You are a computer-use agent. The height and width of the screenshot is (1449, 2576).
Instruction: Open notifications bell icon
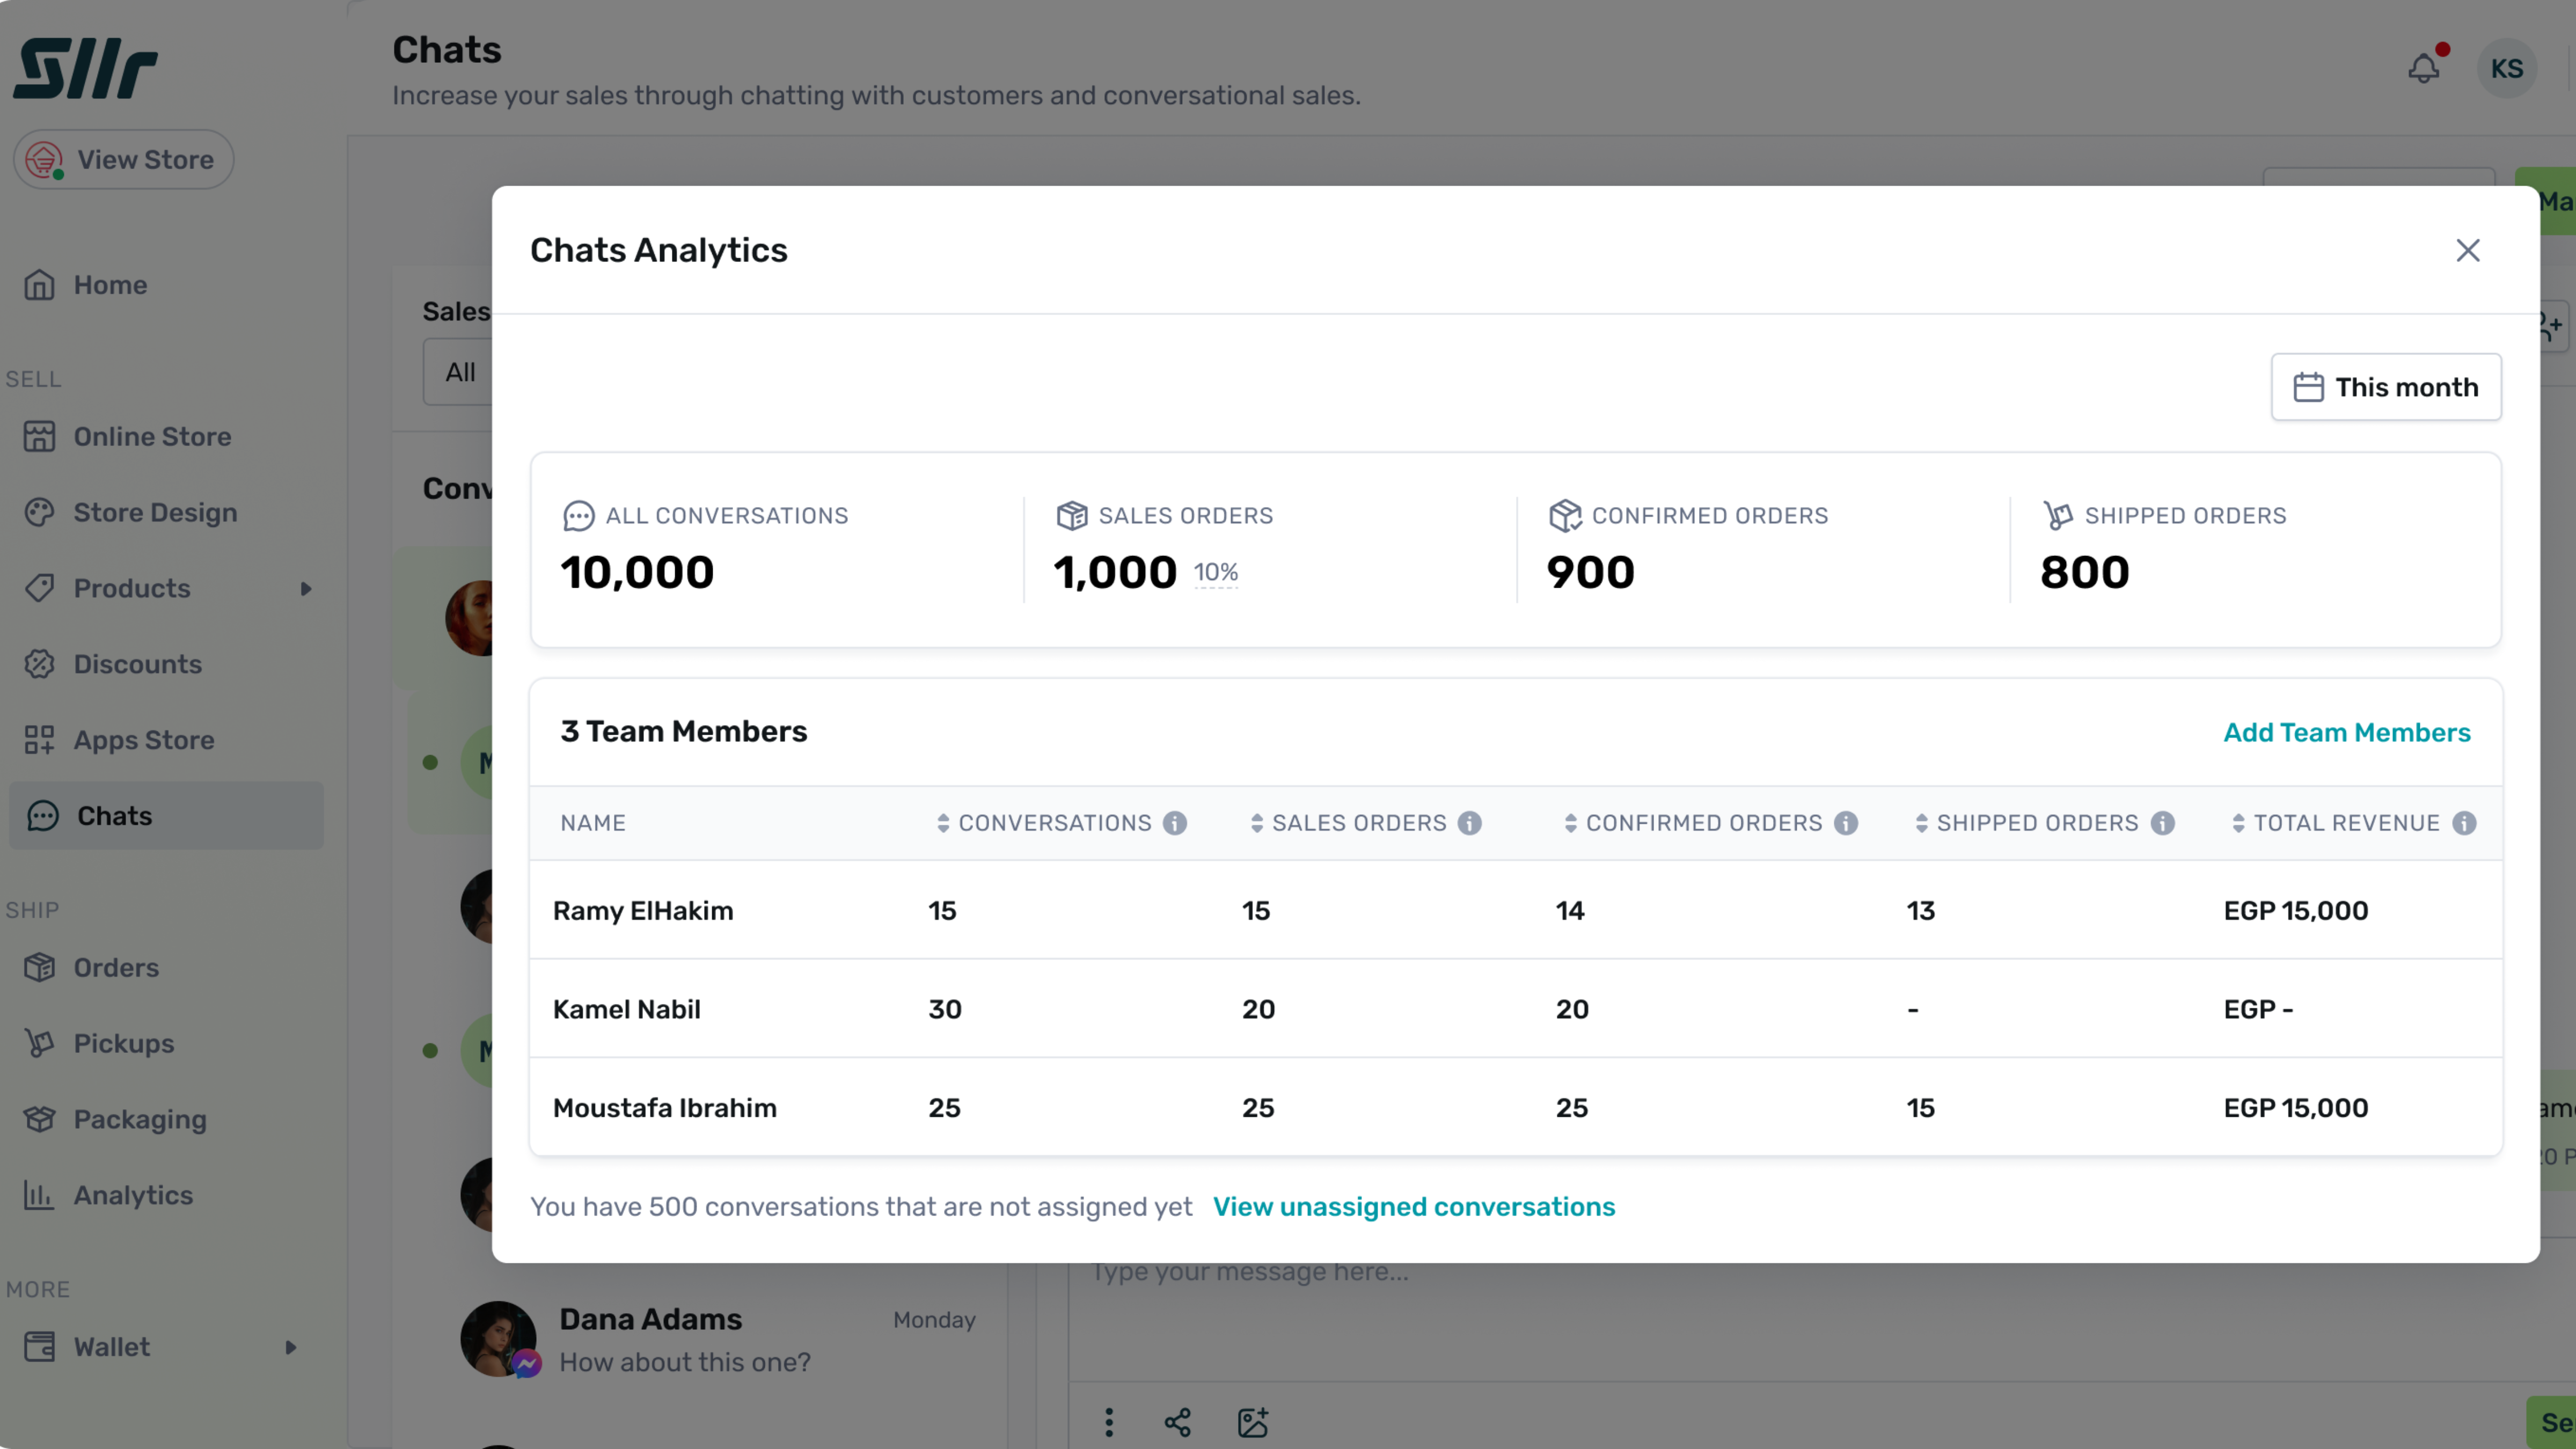point(2424,68)
